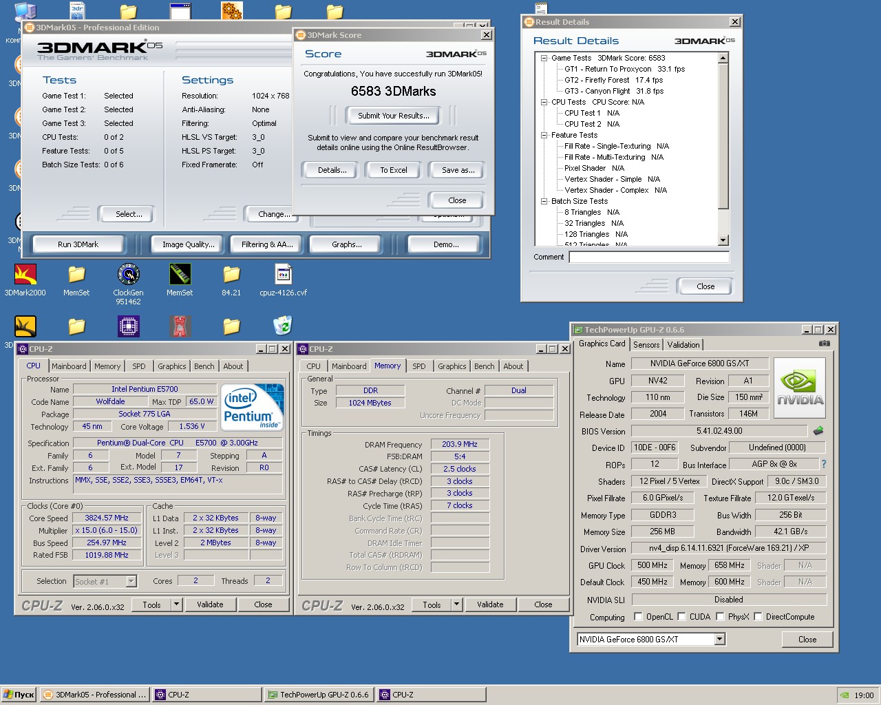Click the system tray NVIDIA icon
The height and width of the screenshot is (705, 881).
pos(845,695)
